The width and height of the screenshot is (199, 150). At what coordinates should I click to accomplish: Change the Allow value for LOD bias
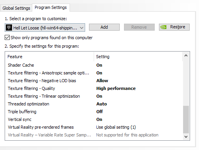(102, 81)
